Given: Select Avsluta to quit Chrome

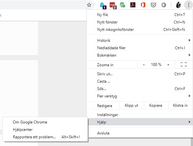Looking at the screenshot, I should tap(140, 133).
